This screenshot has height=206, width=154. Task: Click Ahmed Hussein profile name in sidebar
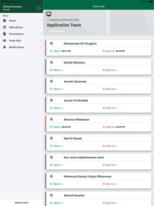(x=13, y=6)
